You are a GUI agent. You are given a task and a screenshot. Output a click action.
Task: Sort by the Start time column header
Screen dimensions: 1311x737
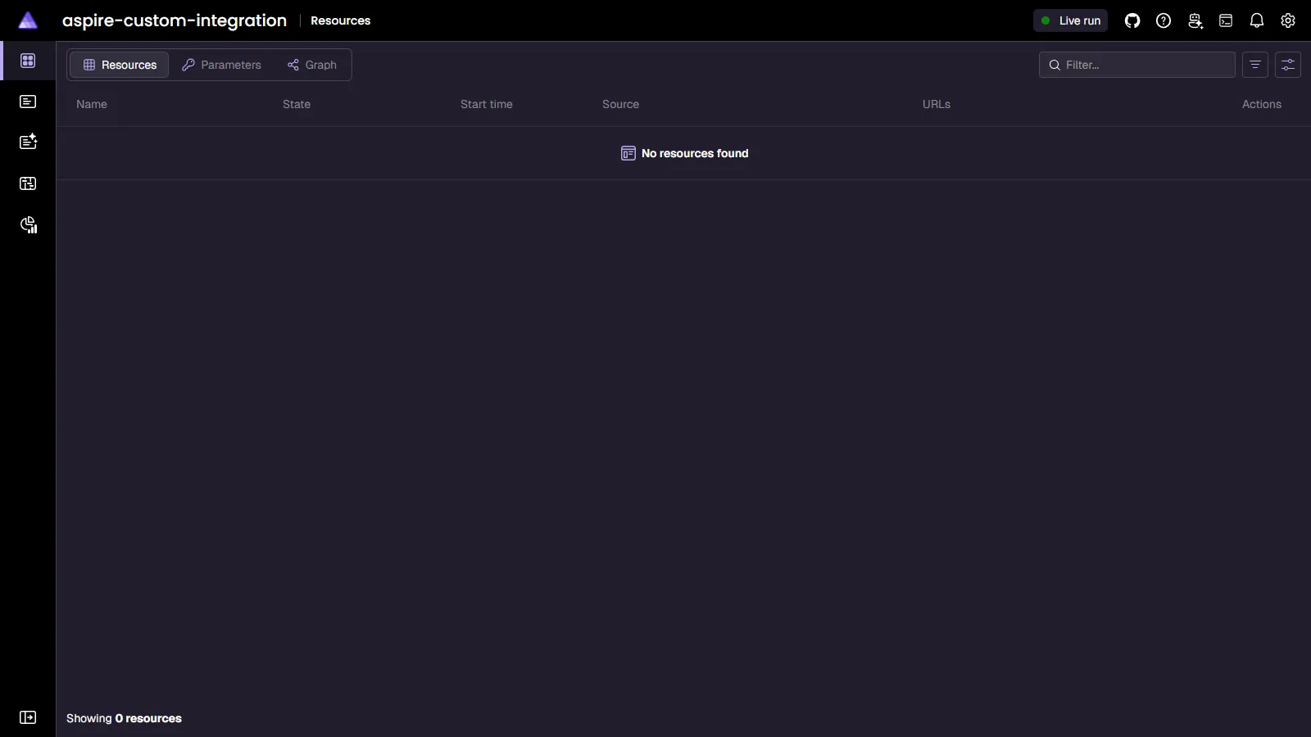[x=487, y=104]
